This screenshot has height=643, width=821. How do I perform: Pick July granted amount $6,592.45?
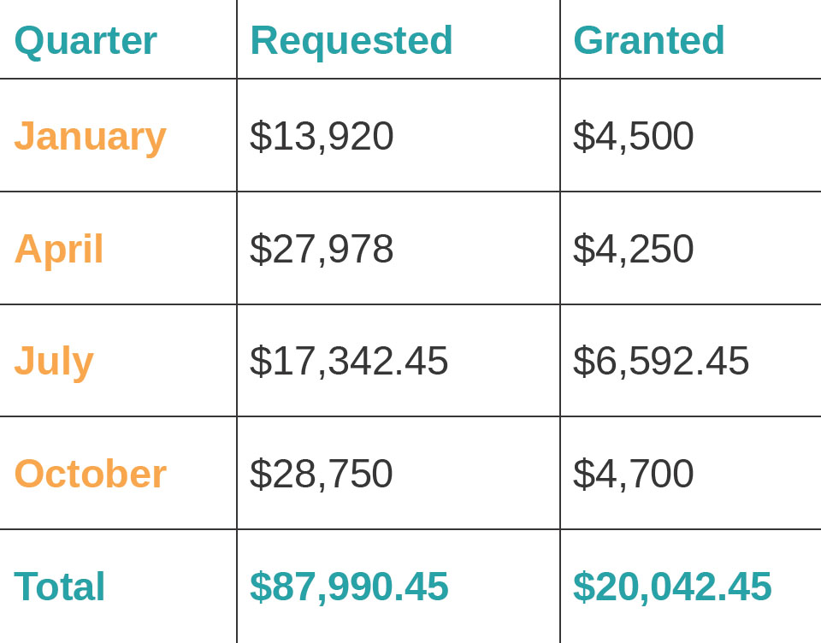(661, 361)
